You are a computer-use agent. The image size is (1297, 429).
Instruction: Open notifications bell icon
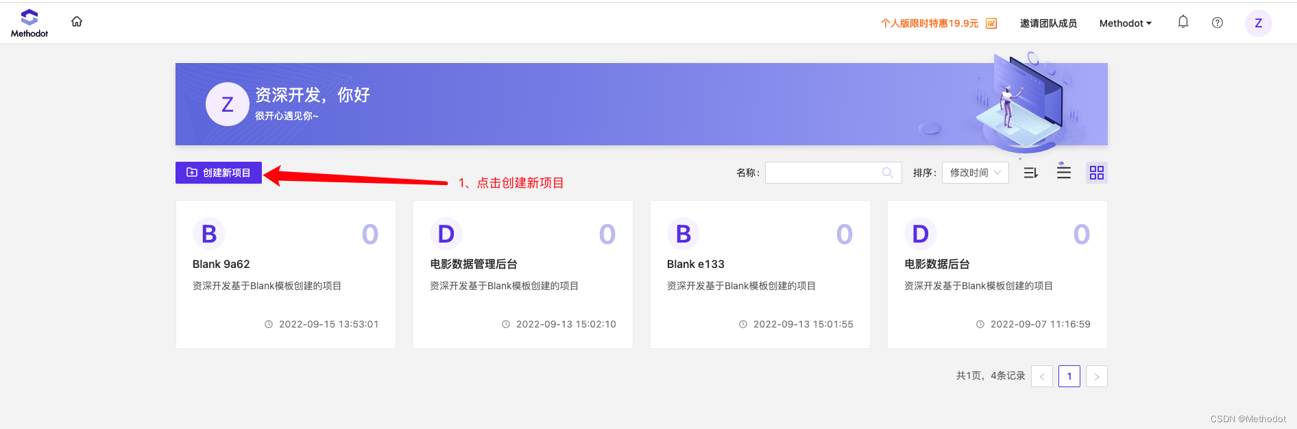(1183, 22)
